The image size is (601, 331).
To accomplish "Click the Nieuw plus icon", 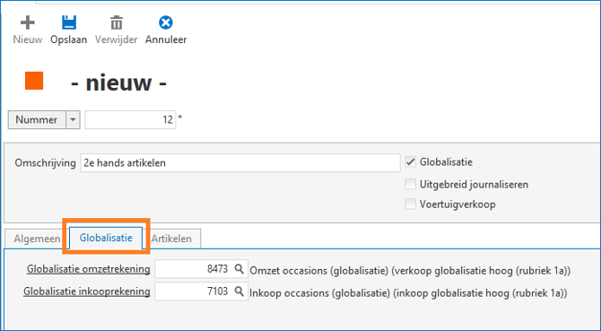I will point(27,23).
